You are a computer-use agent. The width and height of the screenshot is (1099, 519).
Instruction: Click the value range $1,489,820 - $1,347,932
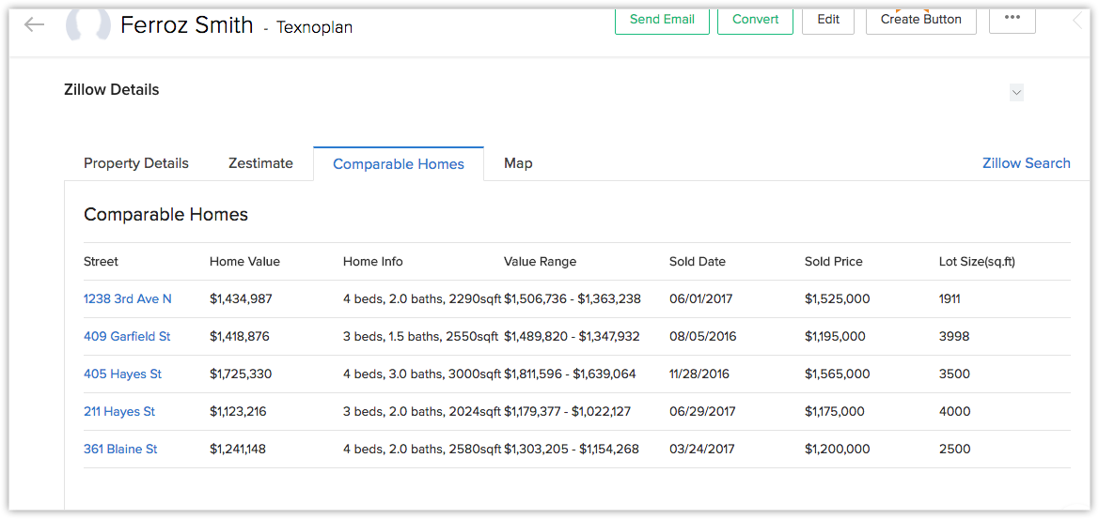(x=572, y=336)
